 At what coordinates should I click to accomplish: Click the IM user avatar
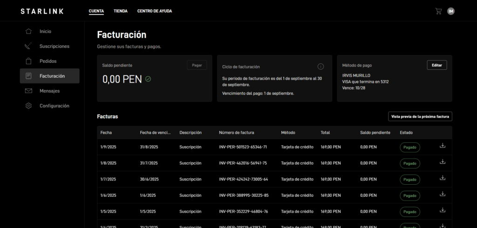(x=450, y=11)
